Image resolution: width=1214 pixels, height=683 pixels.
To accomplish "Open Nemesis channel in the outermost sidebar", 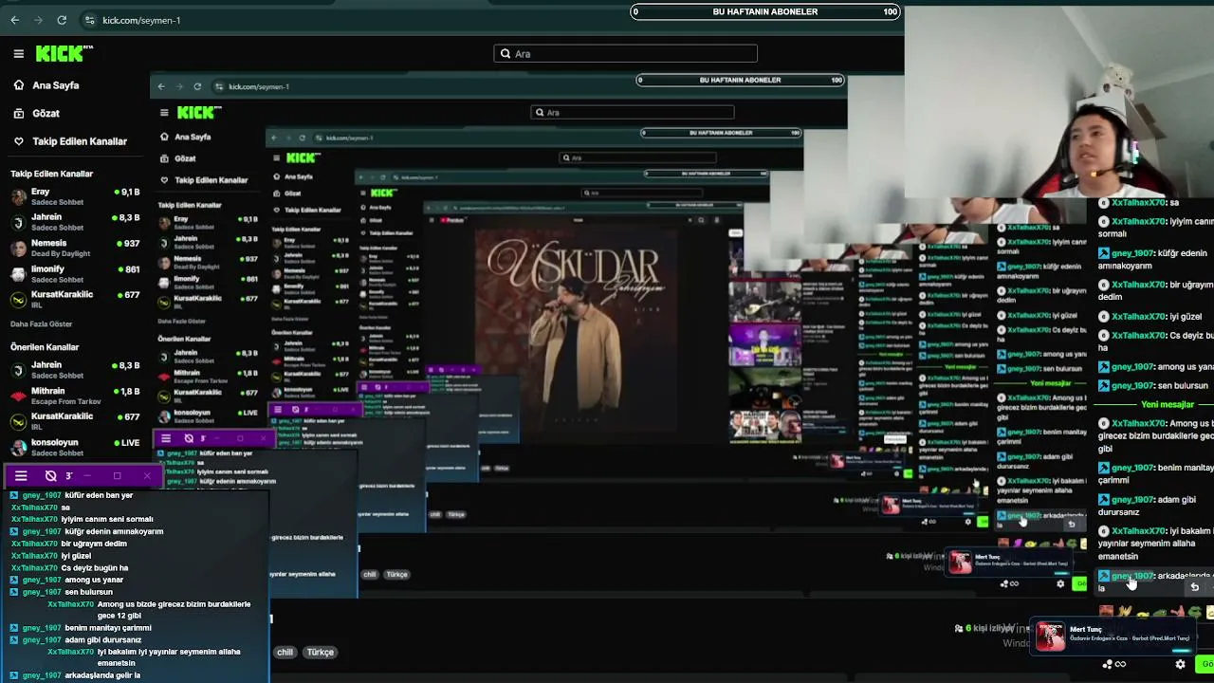I will pos(75,248).
